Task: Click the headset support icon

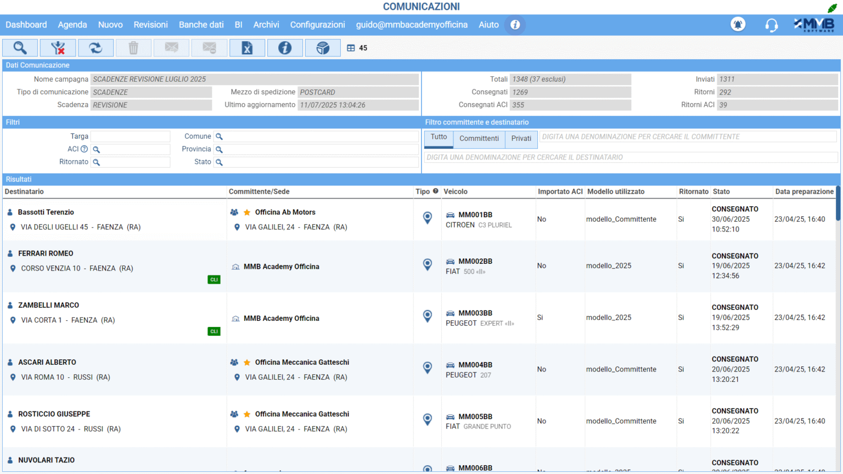Action: [x=771, y=25]
